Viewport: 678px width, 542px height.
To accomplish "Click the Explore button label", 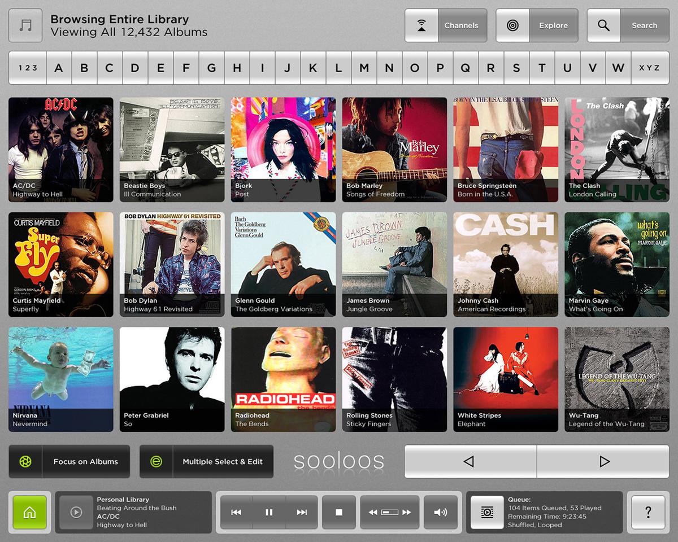I will pos(553,25).
